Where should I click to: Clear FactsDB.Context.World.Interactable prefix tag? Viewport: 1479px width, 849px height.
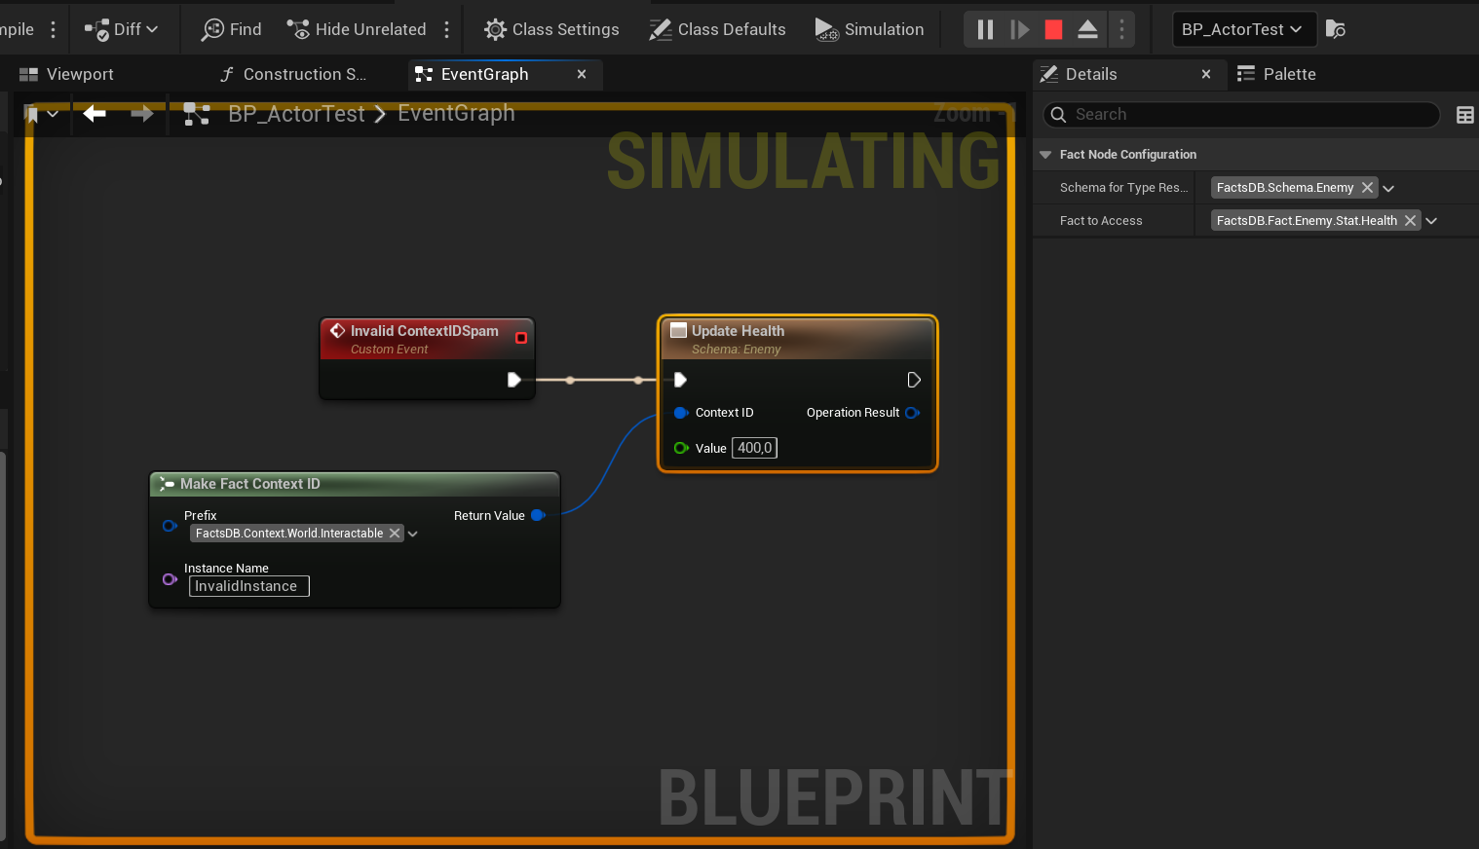point(395,534)
